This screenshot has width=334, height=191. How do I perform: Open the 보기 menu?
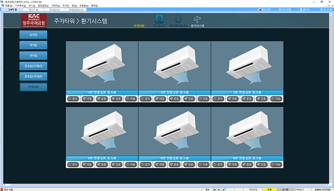pyautogui.click(x=32, y=6)
